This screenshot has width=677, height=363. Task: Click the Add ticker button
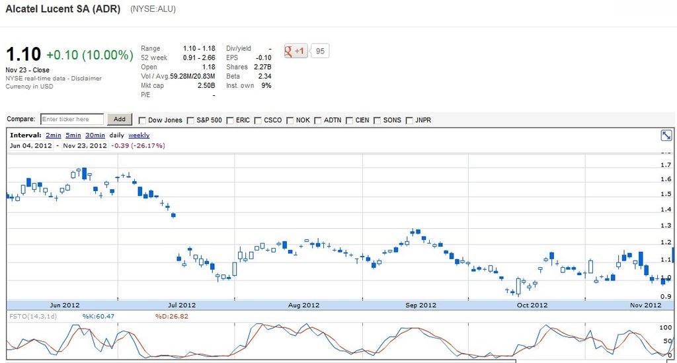120,119
